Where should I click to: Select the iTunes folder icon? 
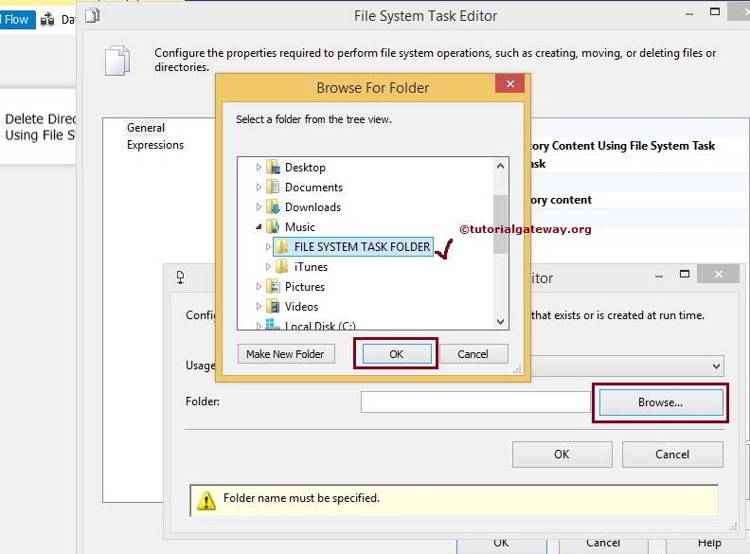click(282, 267)
